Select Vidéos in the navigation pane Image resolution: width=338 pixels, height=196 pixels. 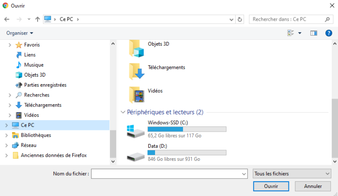click(x=31, y=115)
